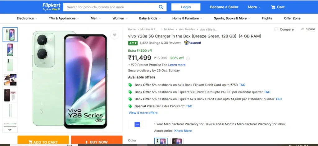Tick the Compare checkbox

[x=276, y=29]
